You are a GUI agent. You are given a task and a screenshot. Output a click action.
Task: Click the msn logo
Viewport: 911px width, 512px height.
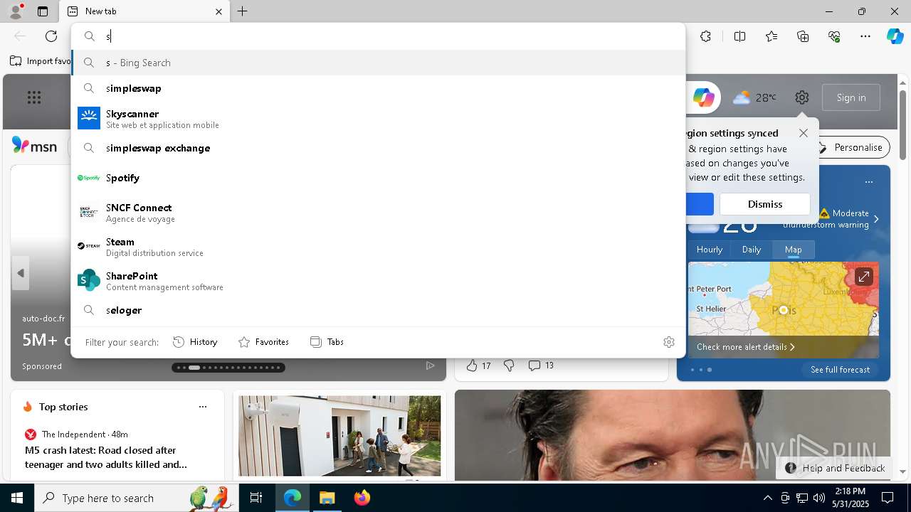(34, 146)
